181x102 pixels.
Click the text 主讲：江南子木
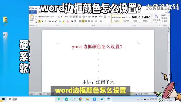98,82
